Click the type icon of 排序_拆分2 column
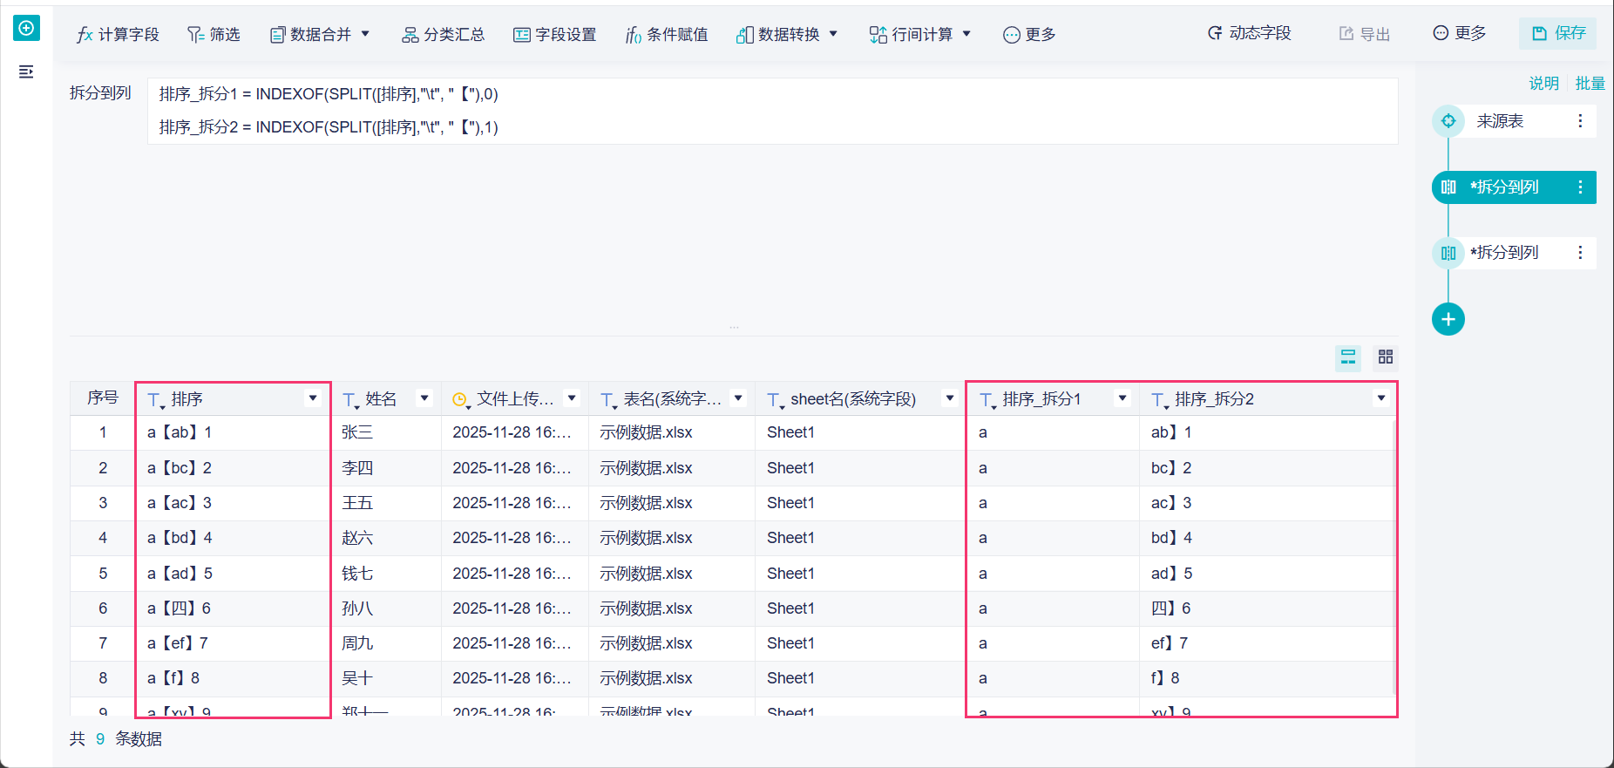 [1160, 400]
